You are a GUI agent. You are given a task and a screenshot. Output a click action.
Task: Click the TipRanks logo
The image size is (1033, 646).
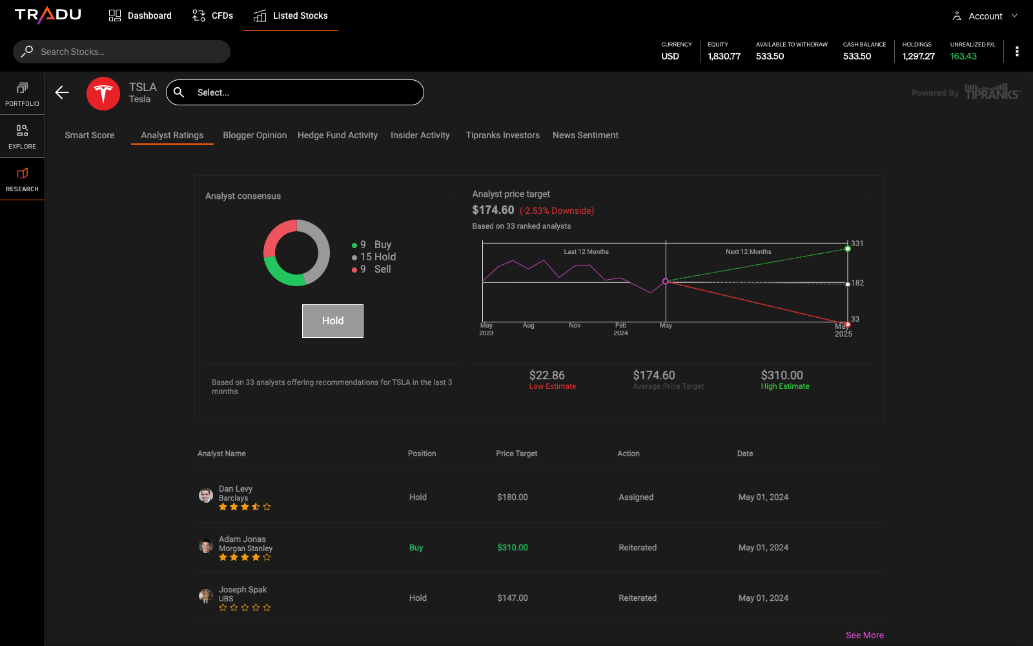[993, 92]
